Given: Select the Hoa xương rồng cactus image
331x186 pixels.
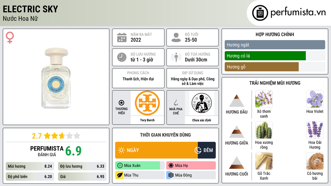Looking at the screenshot, I should [x=264, y=130].
